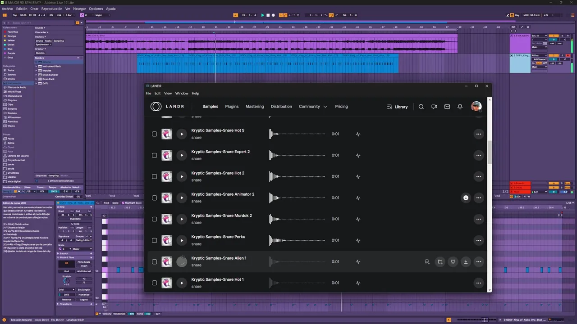Click Stretch knob in Pitch & Time
577x324 pixels.
point(66,280)
